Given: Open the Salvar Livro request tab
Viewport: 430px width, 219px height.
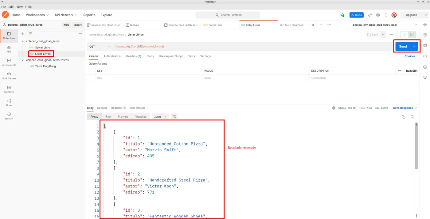Looking at the screenshot, I should coord(220,25).
